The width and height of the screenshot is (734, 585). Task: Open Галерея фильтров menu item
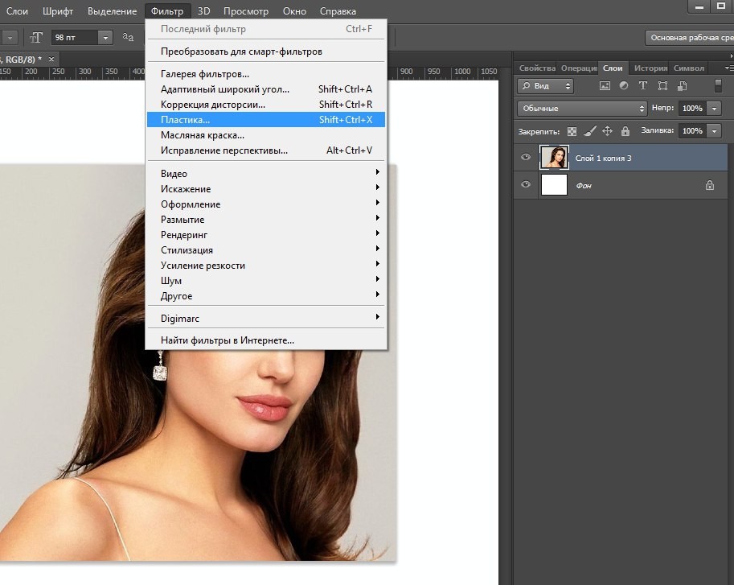point(266,73)
